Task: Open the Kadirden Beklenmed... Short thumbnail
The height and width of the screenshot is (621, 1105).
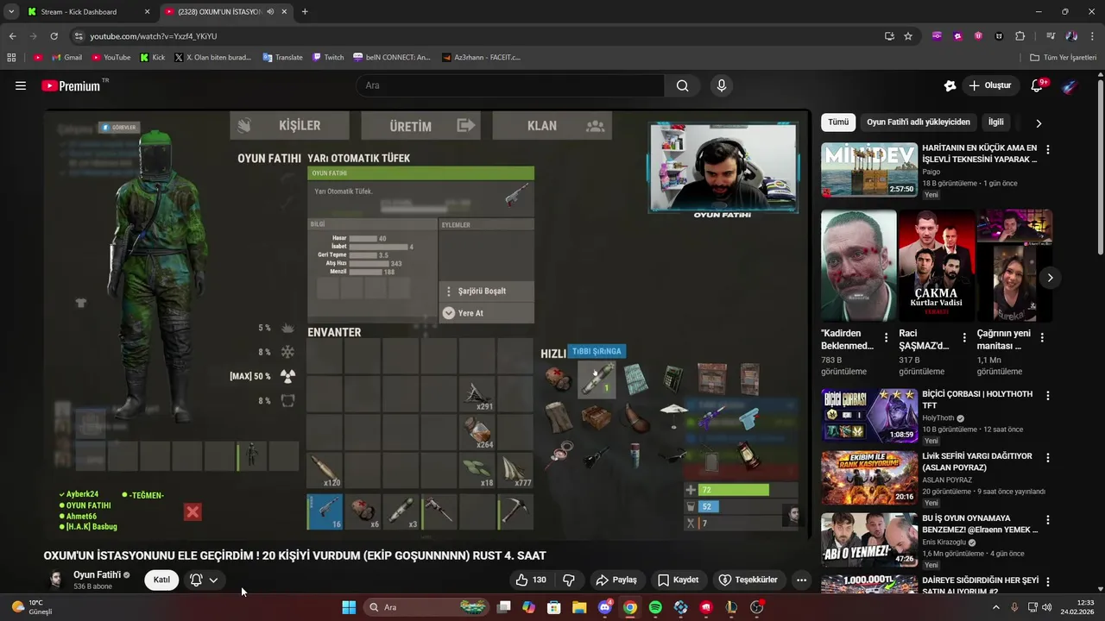Action: tap(858, 266)
